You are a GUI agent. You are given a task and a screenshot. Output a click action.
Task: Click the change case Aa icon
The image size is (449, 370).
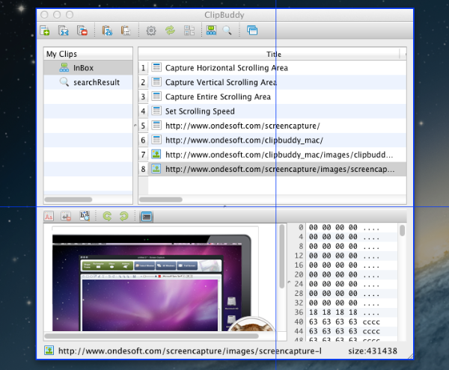coord(49,216)
